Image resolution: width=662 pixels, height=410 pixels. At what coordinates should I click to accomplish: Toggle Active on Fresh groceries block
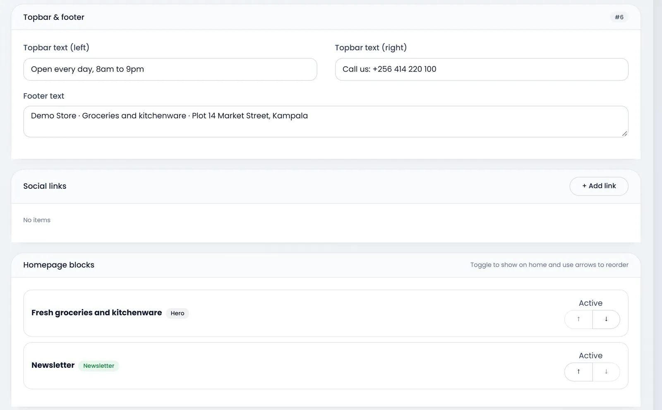(x=590, y=303)
